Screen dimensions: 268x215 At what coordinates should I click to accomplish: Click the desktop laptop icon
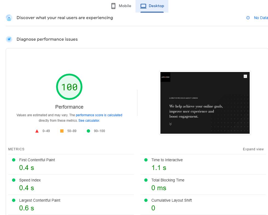(143, 6)
